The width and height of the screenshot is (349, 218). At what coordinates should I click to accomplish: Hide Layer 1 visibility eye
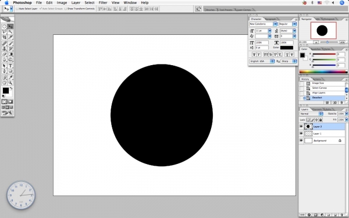click(301, 134)
